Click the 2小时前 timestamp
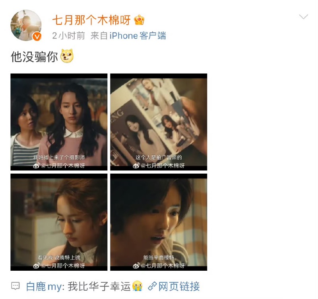 click(x=68, y=36)
